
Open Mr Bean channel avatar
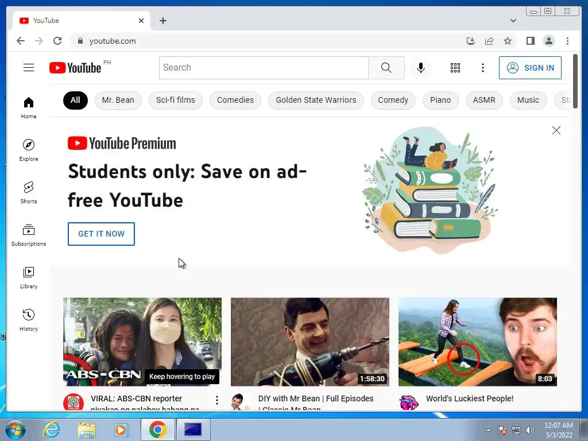click(239, 403)
